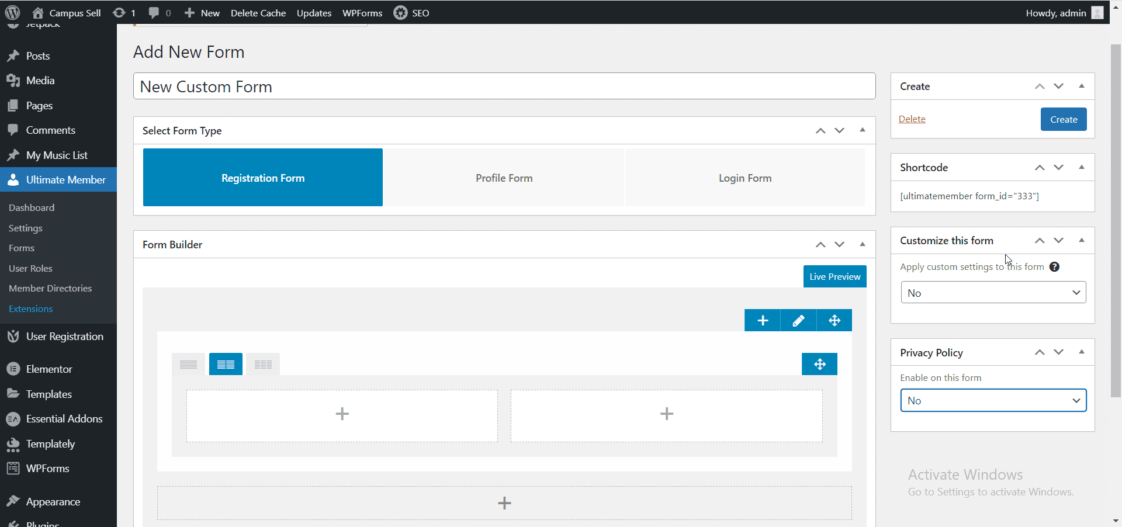The image size is (1122, 527).
Task: Open the help tooltip for custom settings
Action: click(x=1054, y=267)
